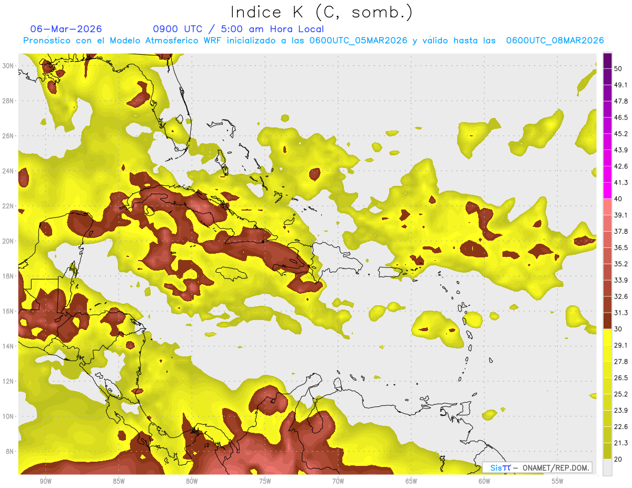The image size is (632, 488).
Task: Click the legend value 49.1
Action: coord(621,85)
